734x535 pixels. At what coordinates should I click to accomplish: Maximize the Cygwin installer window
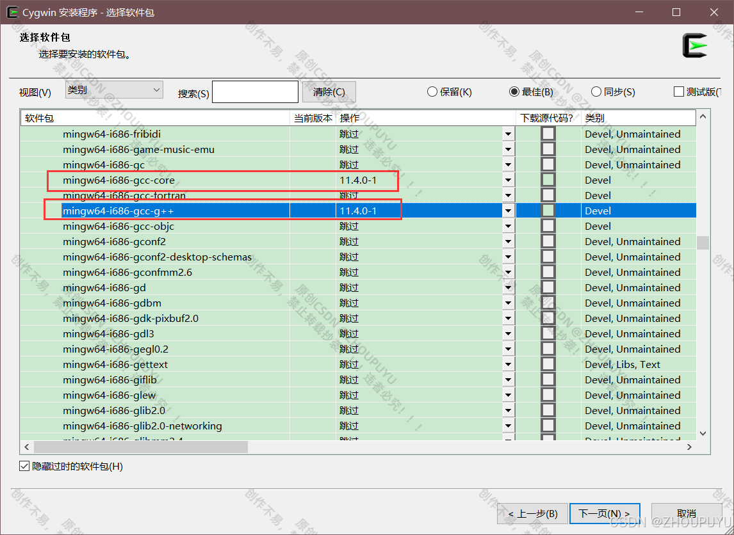coord(676,13)
